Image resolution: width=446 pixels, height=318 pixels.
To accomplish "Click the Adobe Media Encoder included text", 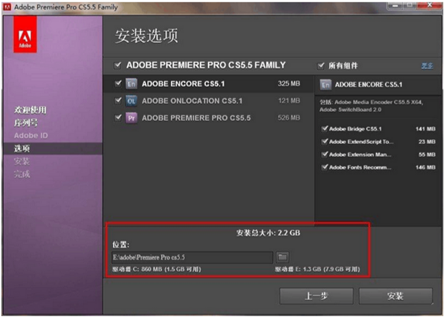I will pyautogui.click(x=371, y=106).
